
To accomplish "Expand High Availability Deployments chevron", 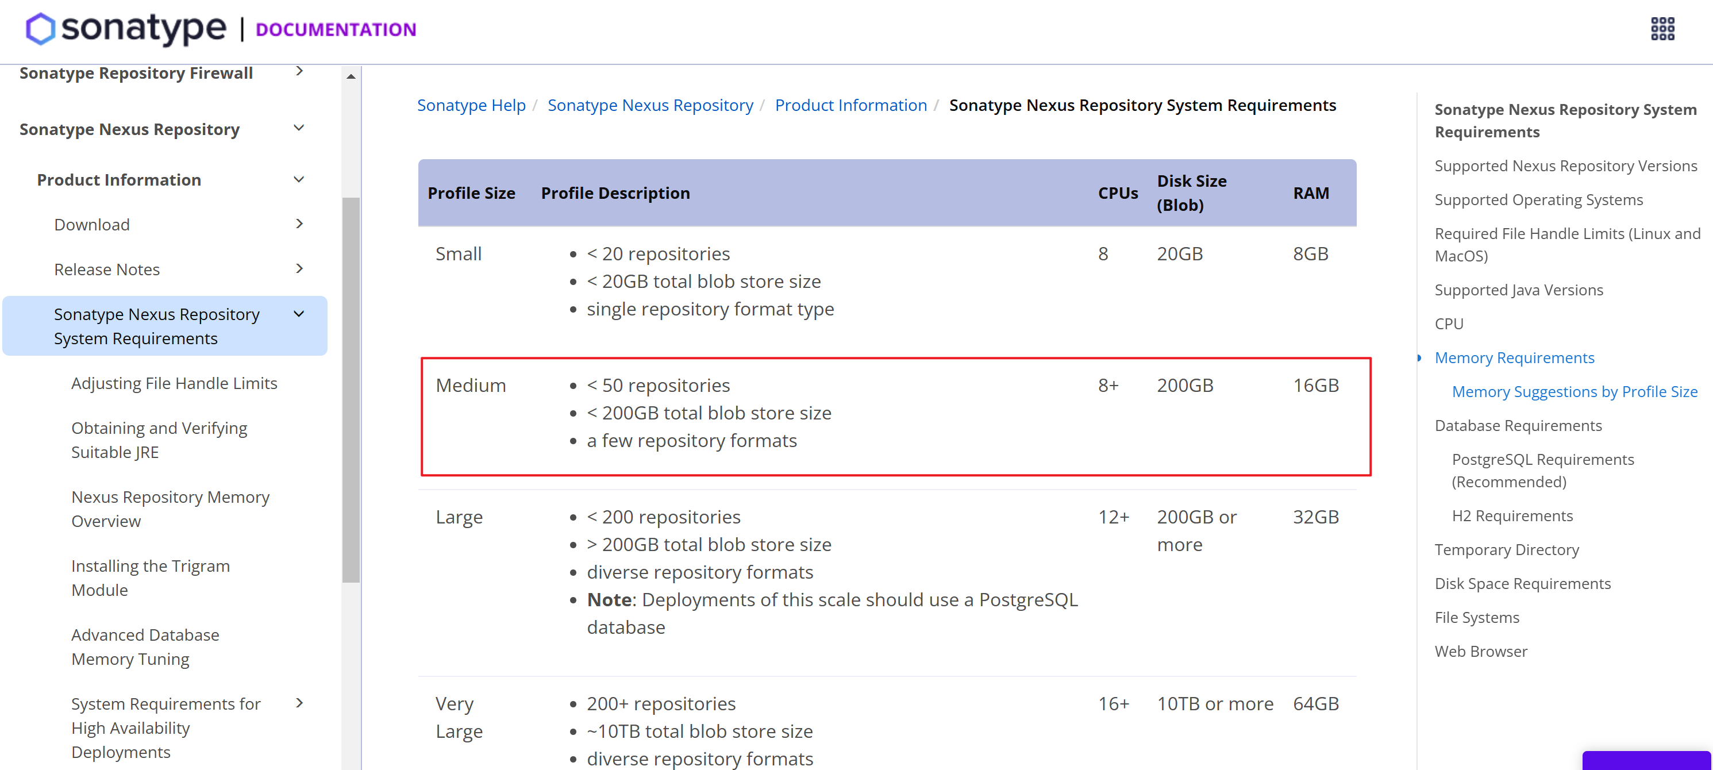I will 299,703.
